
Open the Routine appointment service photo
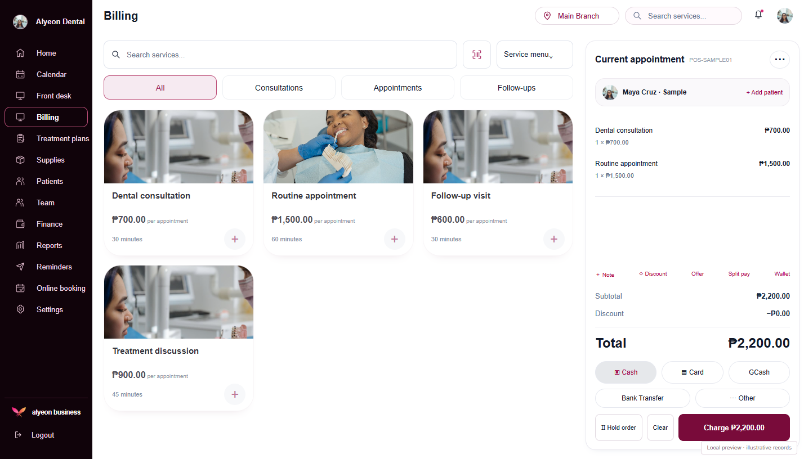pyautogui.click(x=338, y=147)
